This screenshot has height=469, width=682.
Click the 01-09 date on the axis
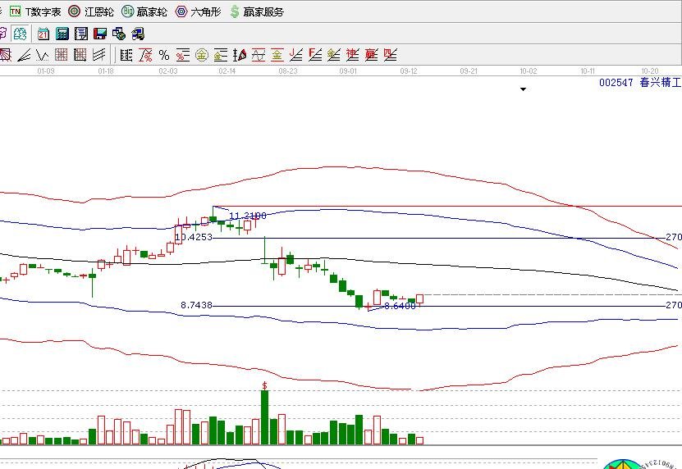click(46, 71)
